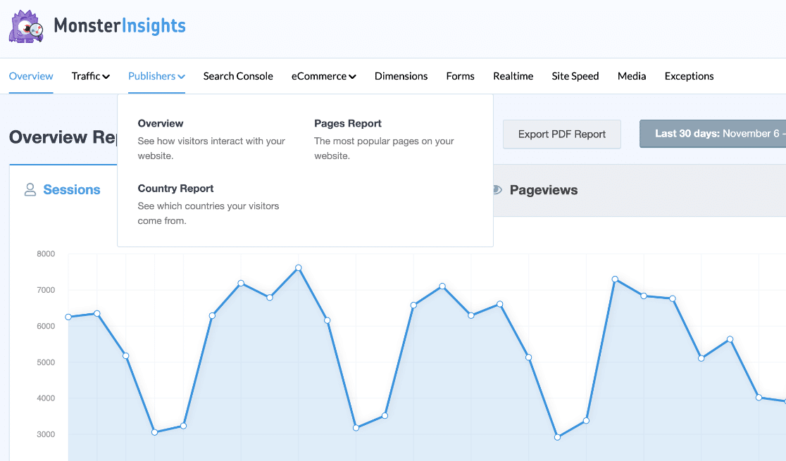Click the eye icon beside Pageviews
The width and height of the screenshot is (786, 461).
tap(497, 189)
